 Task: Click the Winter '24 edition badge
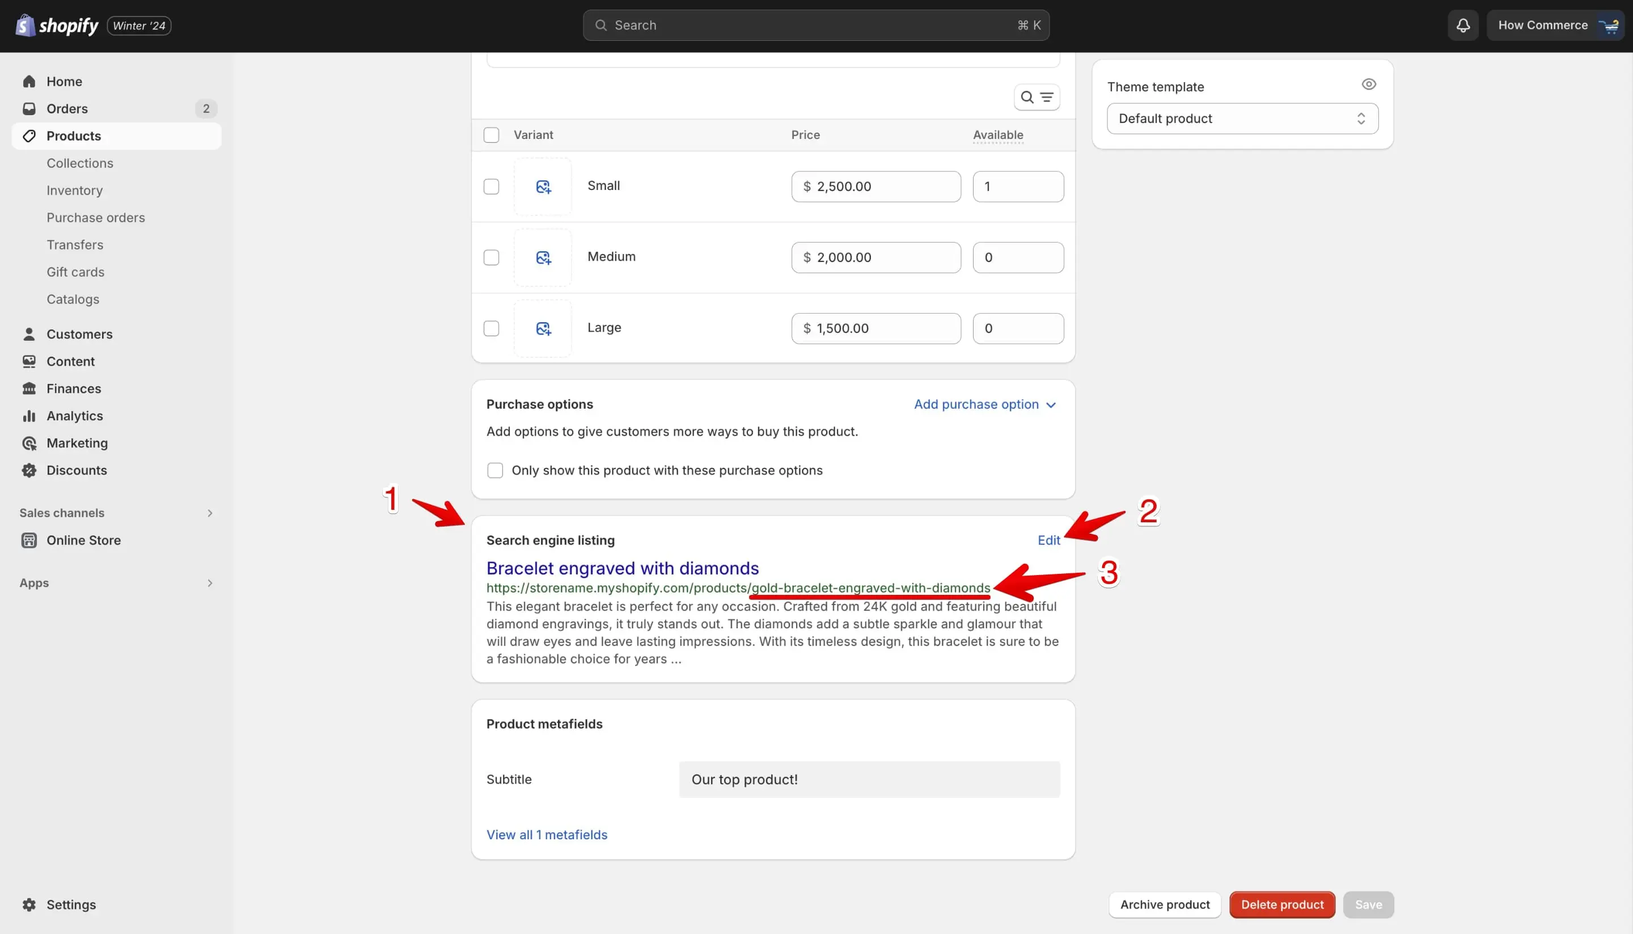(138, 26)
